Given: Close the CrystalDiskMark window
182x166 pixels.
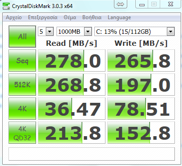Looking at the screenshot, I should point(170,4).
